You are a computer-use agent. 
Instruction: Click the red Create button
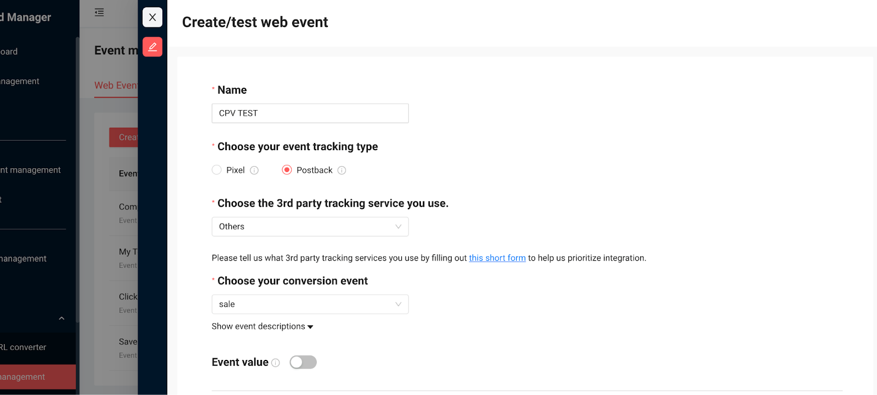pos(124,137)
